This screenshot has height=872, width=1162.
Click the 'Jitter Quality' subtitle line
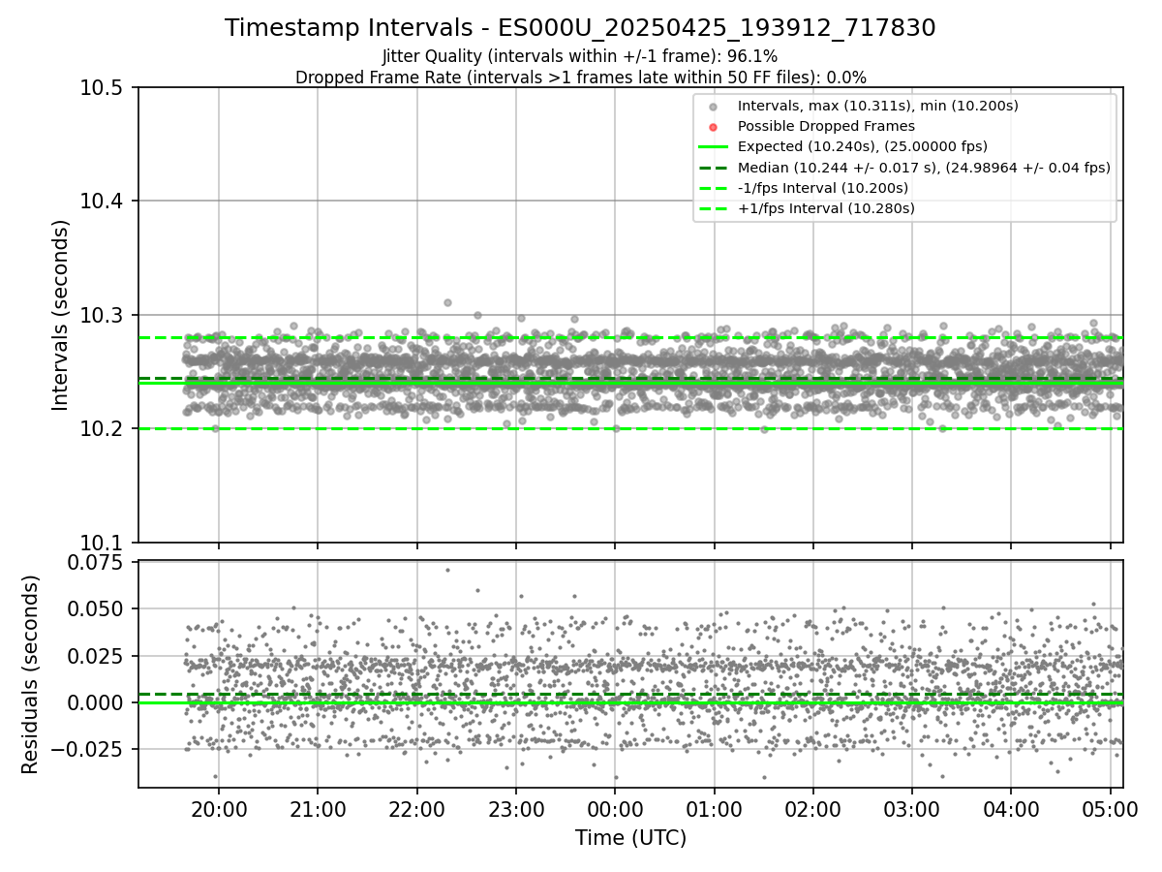point(580,56)
